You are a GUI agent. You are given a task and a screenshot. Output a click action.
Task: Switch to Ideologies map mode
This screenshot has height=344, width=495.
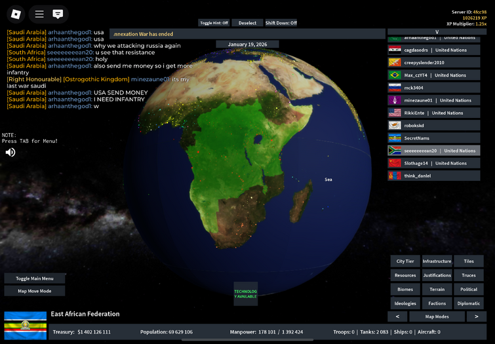(405, 303)
